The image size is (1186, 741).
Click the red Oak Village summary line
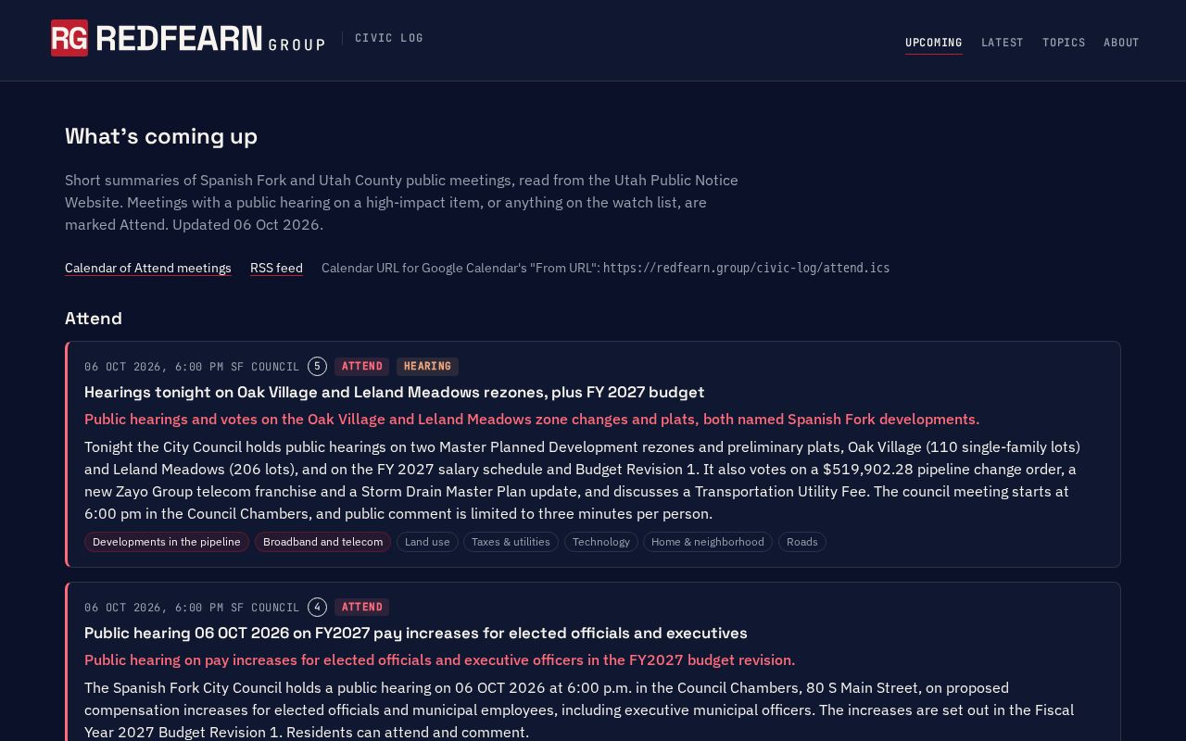pyautogui.click(x=532, y=419)
